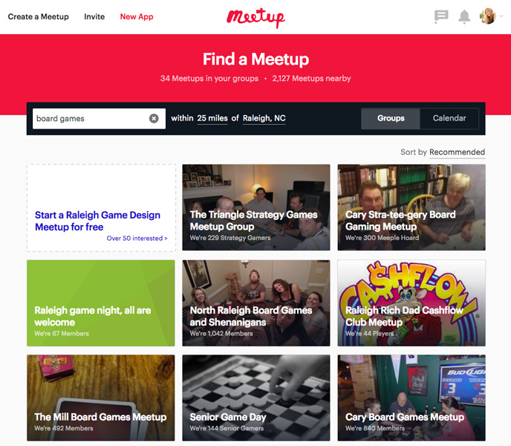511x446 pixels.
Task: Change the 25 miles distance dropdown
Action: pos(212,118)
